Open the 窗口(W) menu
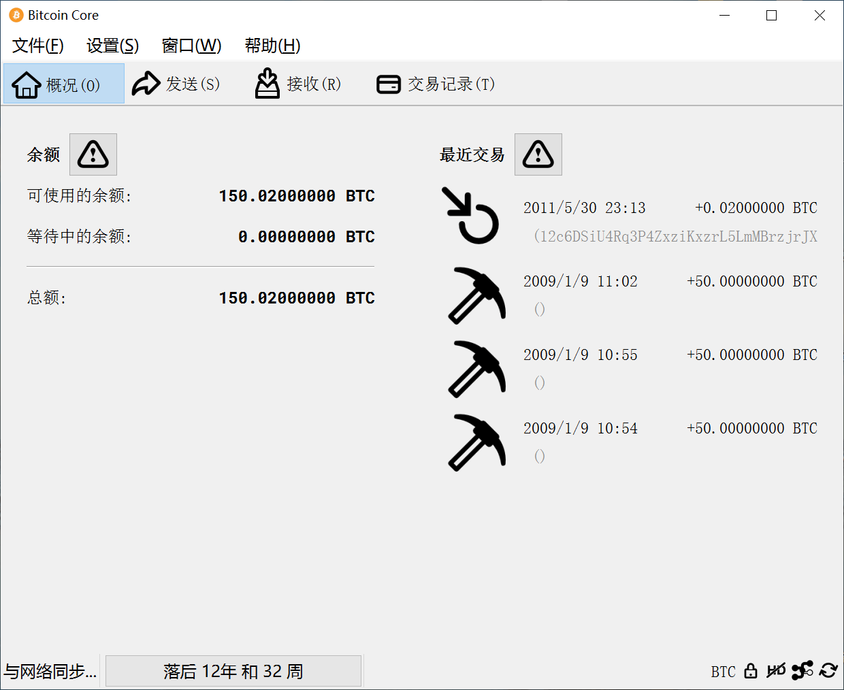Image resolution: width=844 pixels, height=690 pixels. click(191, 46)
